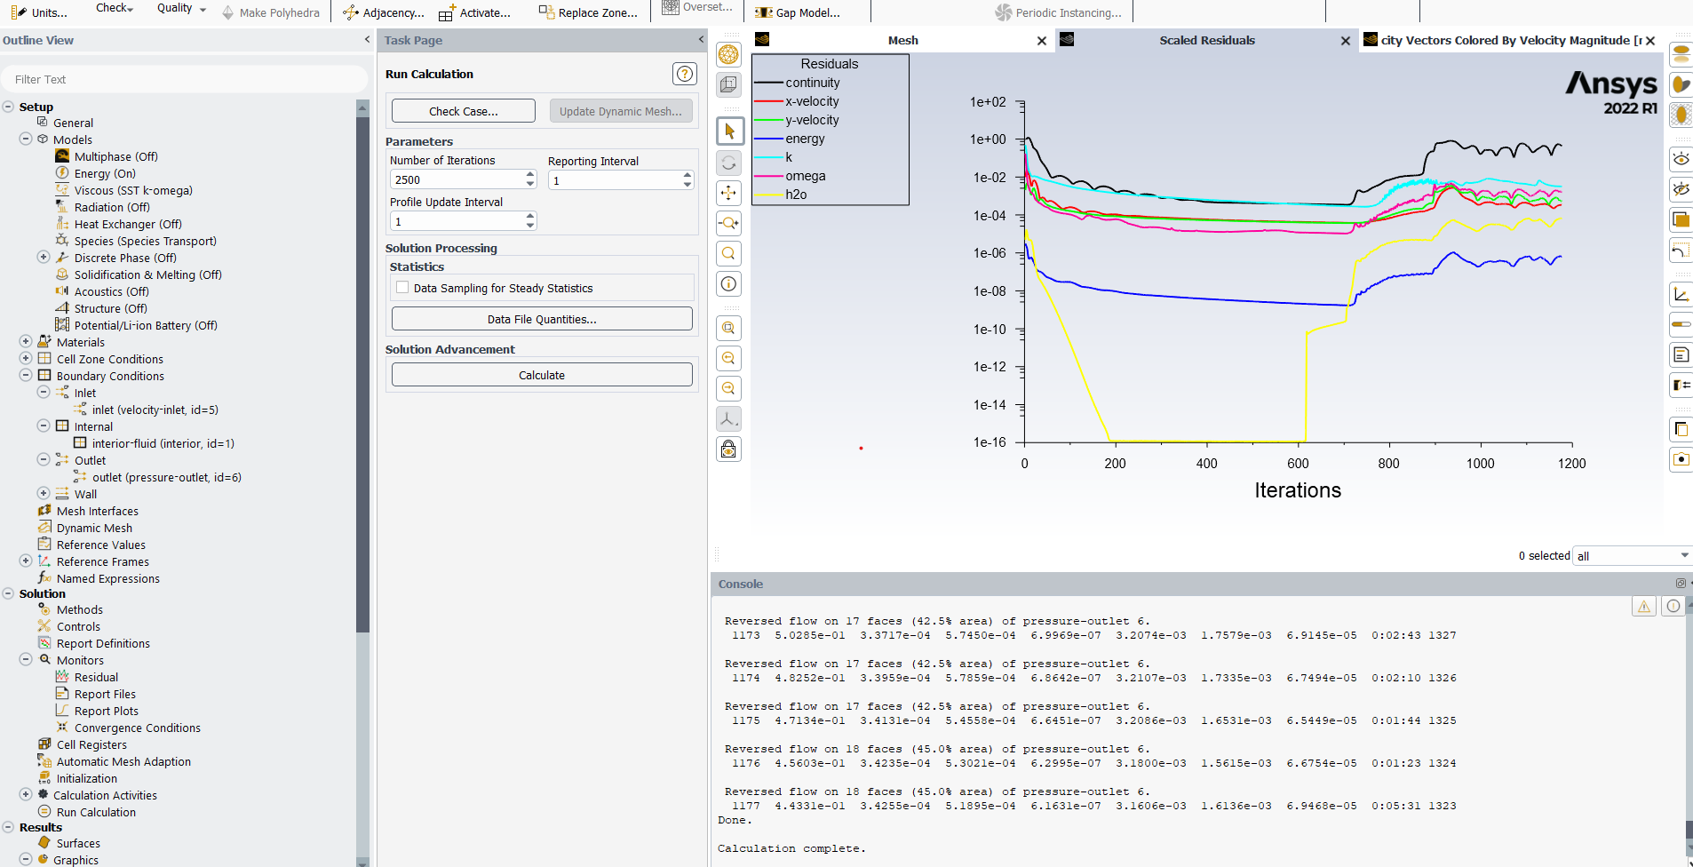The height and width of the screenshot is (867, 1693).
Task: Open Run Calculation help icon
Action: click(684, 74)
